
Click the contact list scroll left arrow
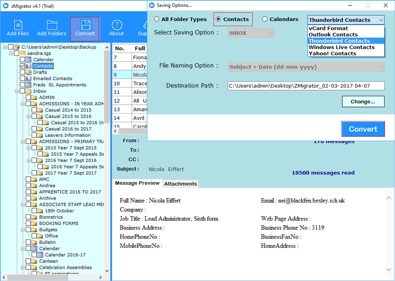click(x=116, y=131)
